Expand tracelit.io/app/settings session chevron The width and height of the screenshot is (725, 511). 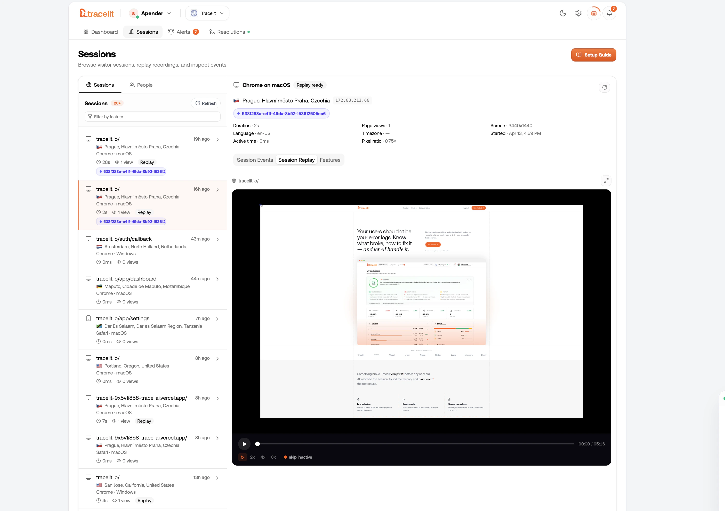(x=217, y=319)
